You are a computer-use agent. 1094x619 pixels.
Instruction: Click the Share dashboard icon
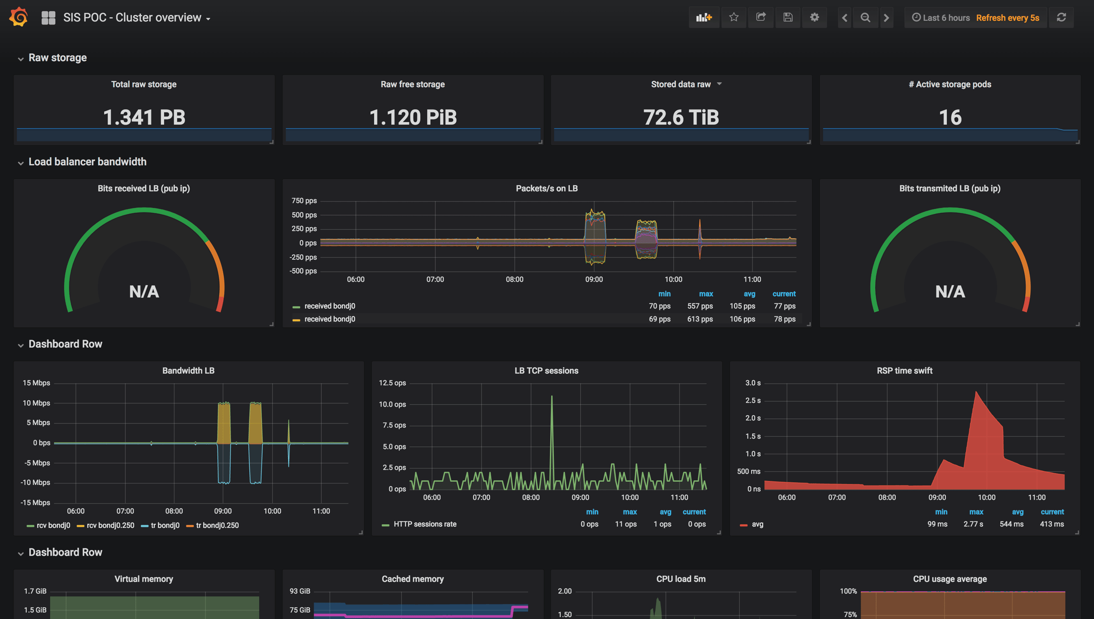click(x=760, y=17)
